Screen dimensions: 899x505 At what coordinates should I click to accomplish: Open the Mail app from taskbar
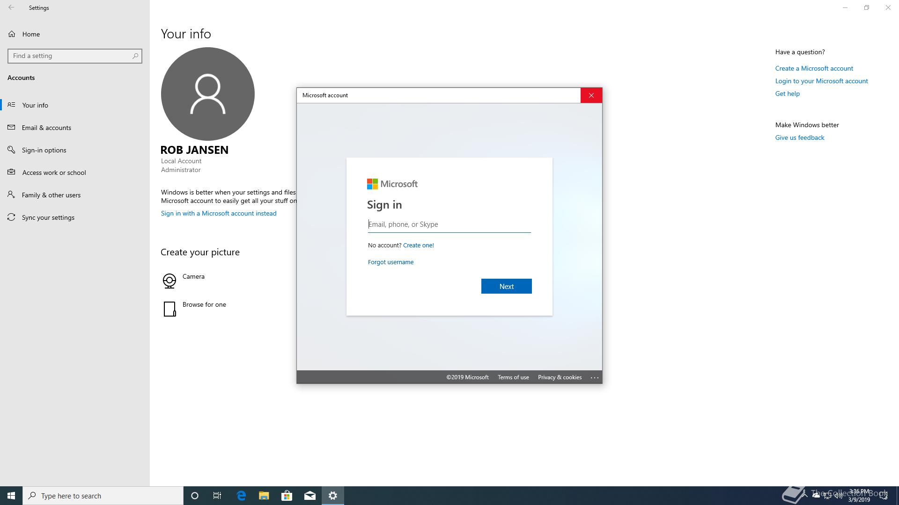tap(309, 496)
